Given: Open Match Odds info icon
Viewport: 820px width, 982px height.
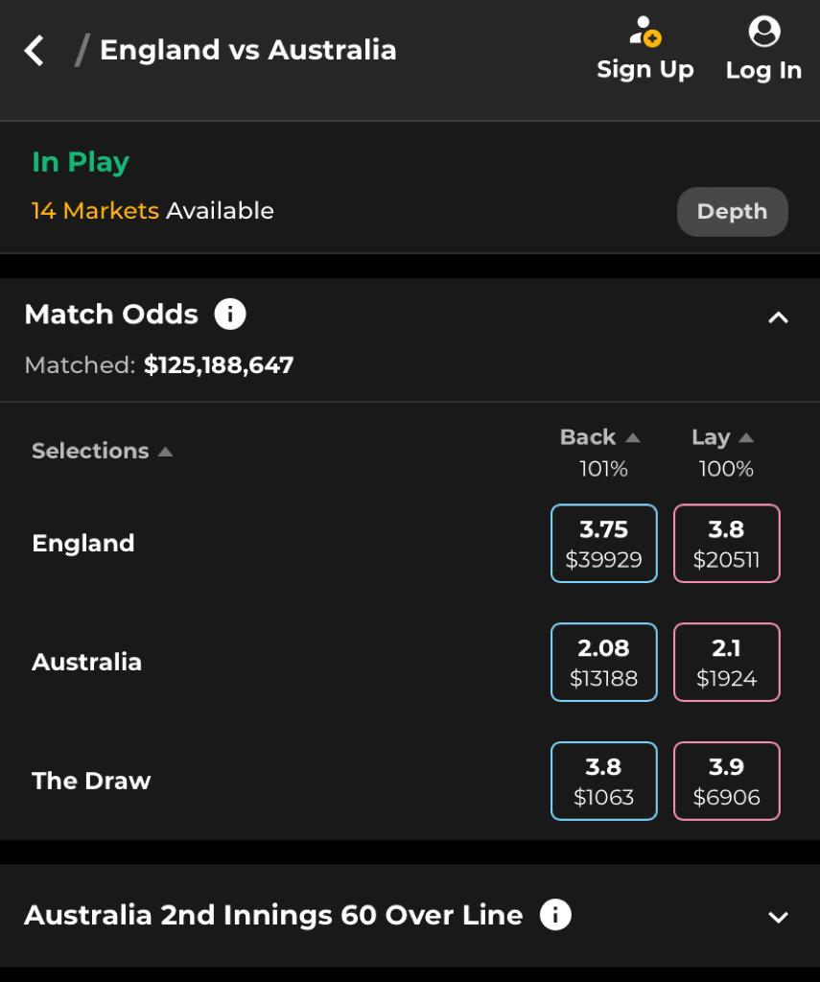Looking at the screenshot, I should pyautogui.click(x=230, y=314).
